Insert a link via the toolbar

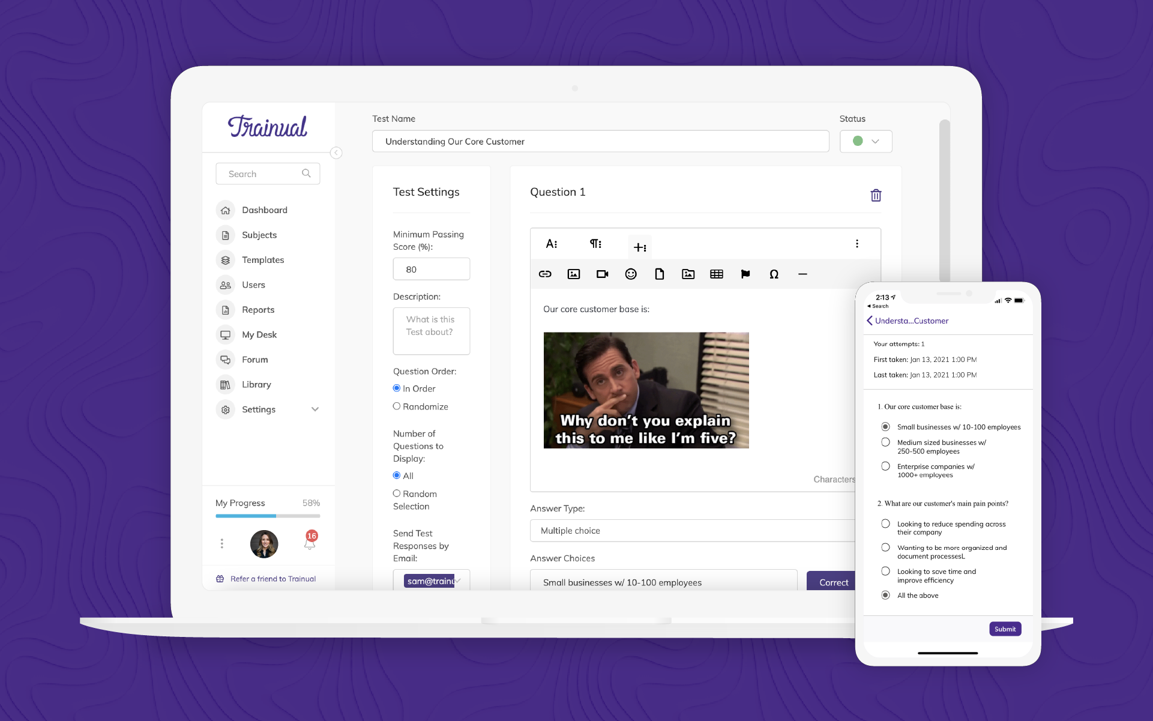545,274
